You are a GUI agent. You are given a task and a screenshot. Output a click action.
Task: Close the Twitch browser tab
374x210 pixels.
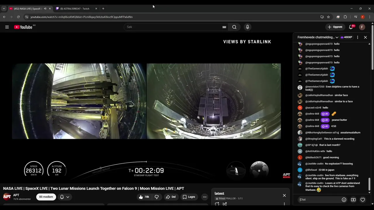tap(96, 9)
